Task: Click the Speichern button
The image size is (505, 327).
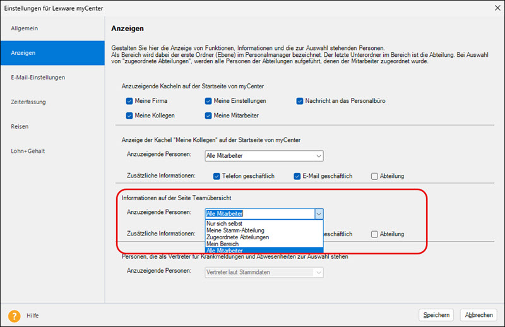Action: [x=436, y=315]
